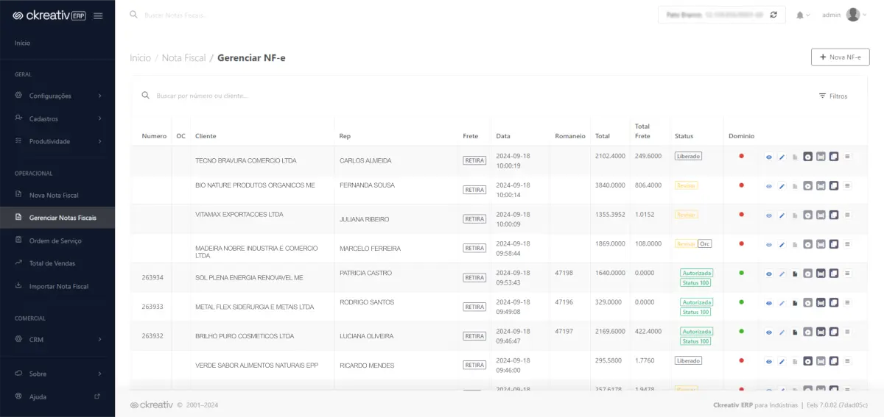Click dark circle-square icon in TECNO BRAVURA row

coord(807,157)
